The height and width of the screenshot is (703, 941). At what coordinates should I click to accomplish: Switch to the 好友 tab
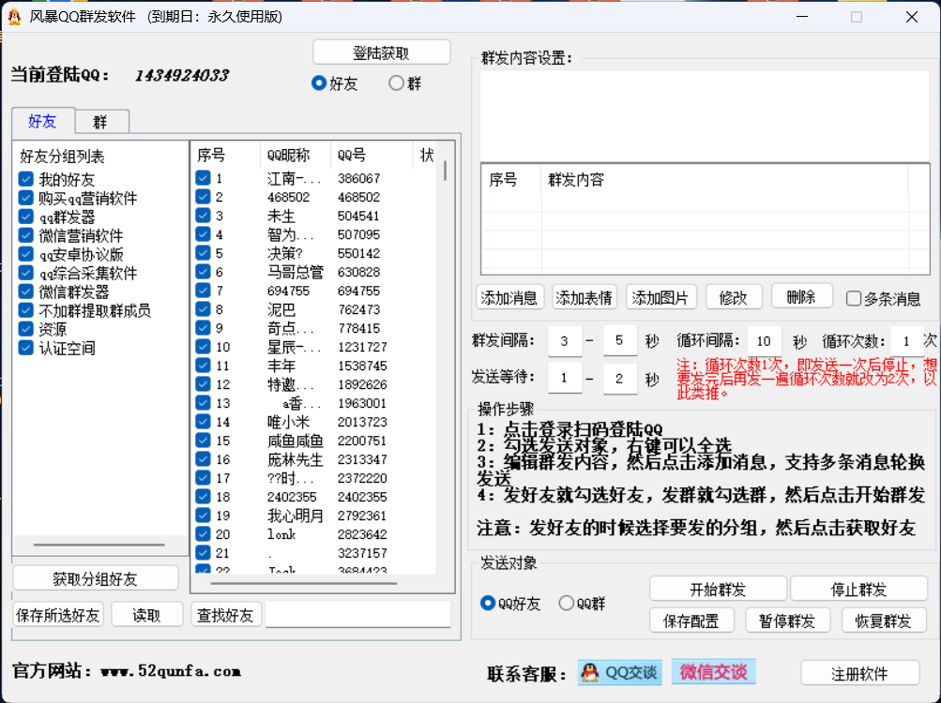point(42,121)
